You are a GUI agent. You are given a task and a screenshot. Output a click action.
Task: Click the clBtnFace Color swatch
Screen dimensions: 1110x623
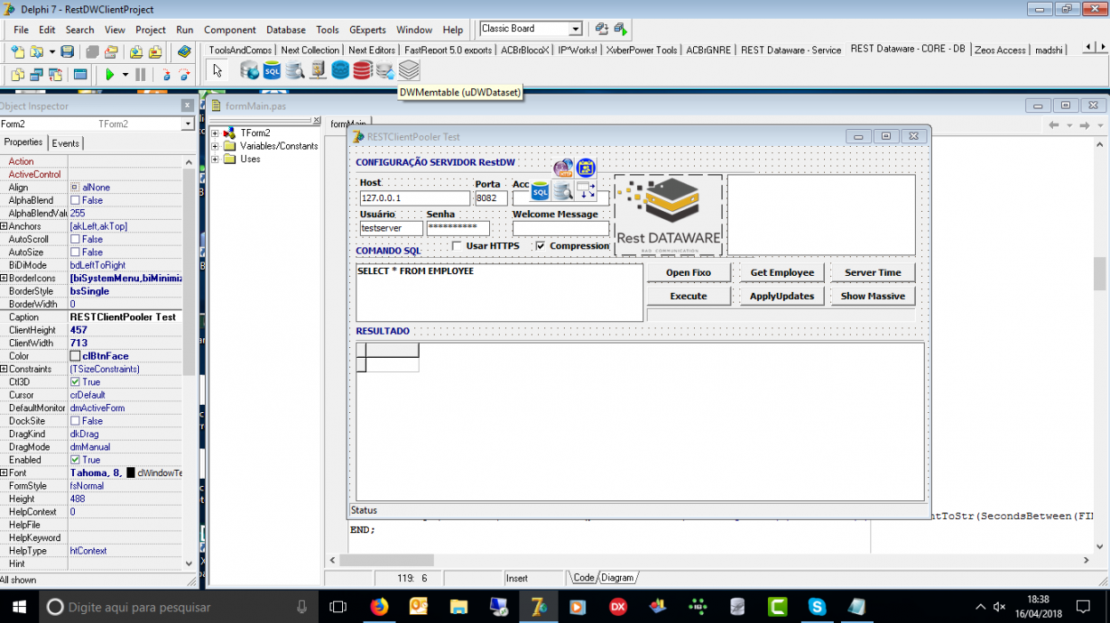tap(76, 355)
